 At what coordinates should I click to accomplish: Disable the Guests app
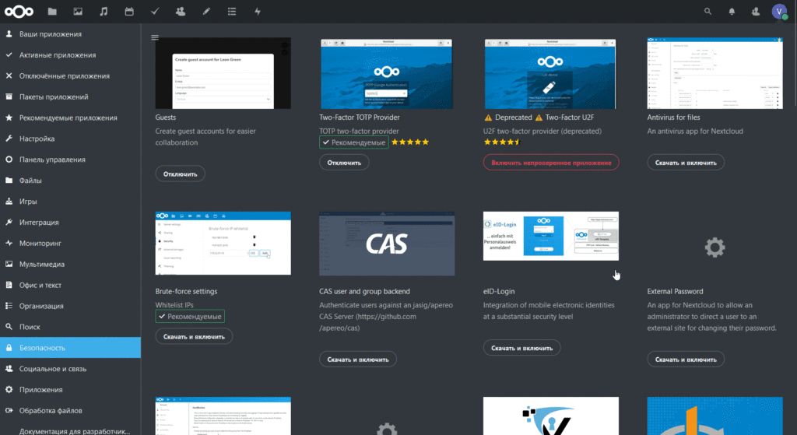[180, 174]
